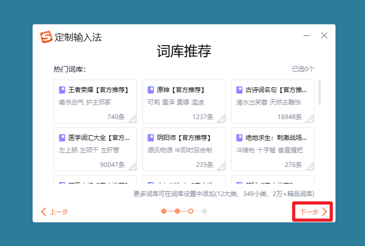Click sample words 可莉 雷泽 莫娜 温迪

click(x=176, y=102)
